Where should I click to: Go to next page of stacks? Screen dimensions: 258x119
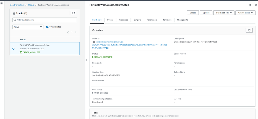(x=75, y=33)
